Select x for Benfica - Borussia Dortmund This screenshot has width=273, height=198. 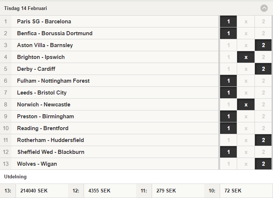[x=246, y=33]
